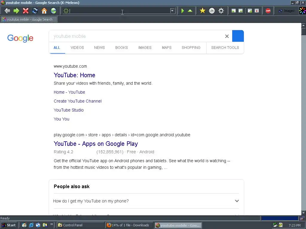Select the ALL results tab
The height and width of the screenshot is (229, 306).
coord(57,48)
